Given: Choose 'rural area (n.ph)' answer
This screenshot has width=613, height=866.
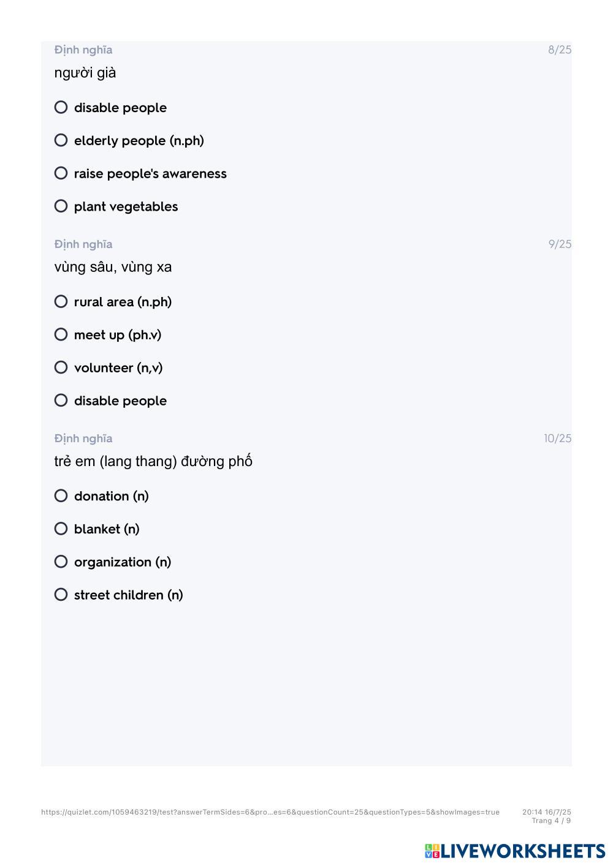Looking at the screenshot, I should (x=61, y=302).
